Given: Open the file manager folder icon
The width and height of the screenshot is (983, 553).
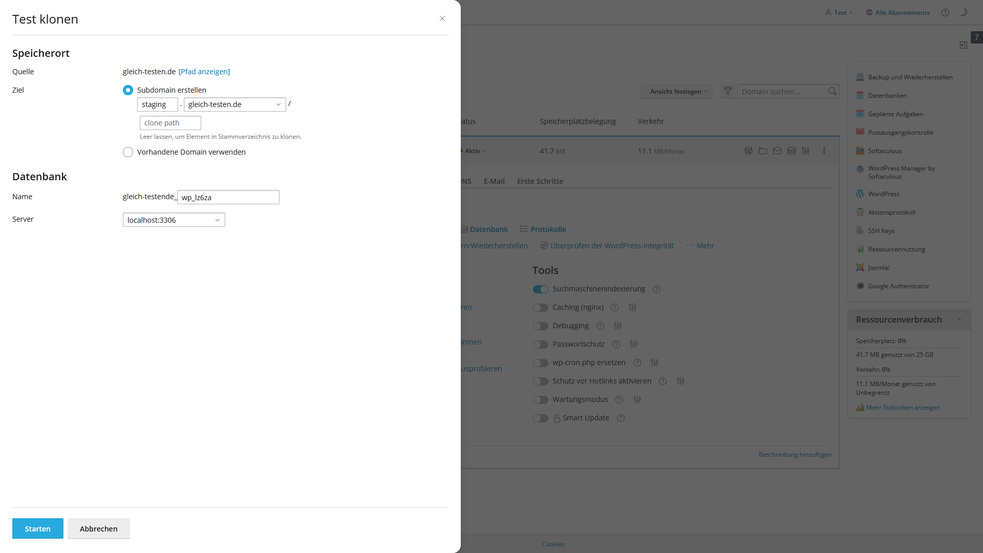Looking at the screenshot, I should click(x=763, y=151).
